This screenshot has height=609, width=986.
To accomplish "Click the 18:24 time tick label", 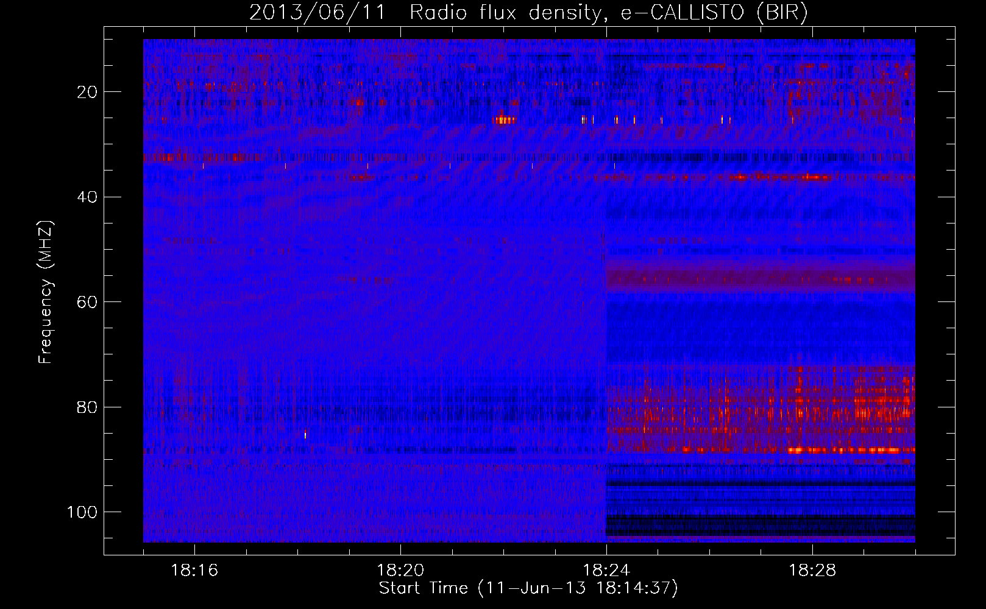I will 606,571.
